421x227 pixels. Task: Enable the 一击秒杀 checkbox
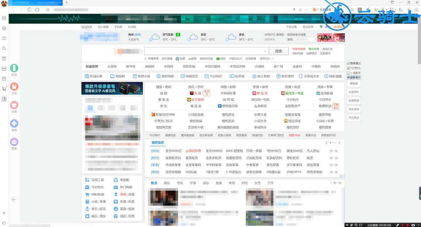348,73
